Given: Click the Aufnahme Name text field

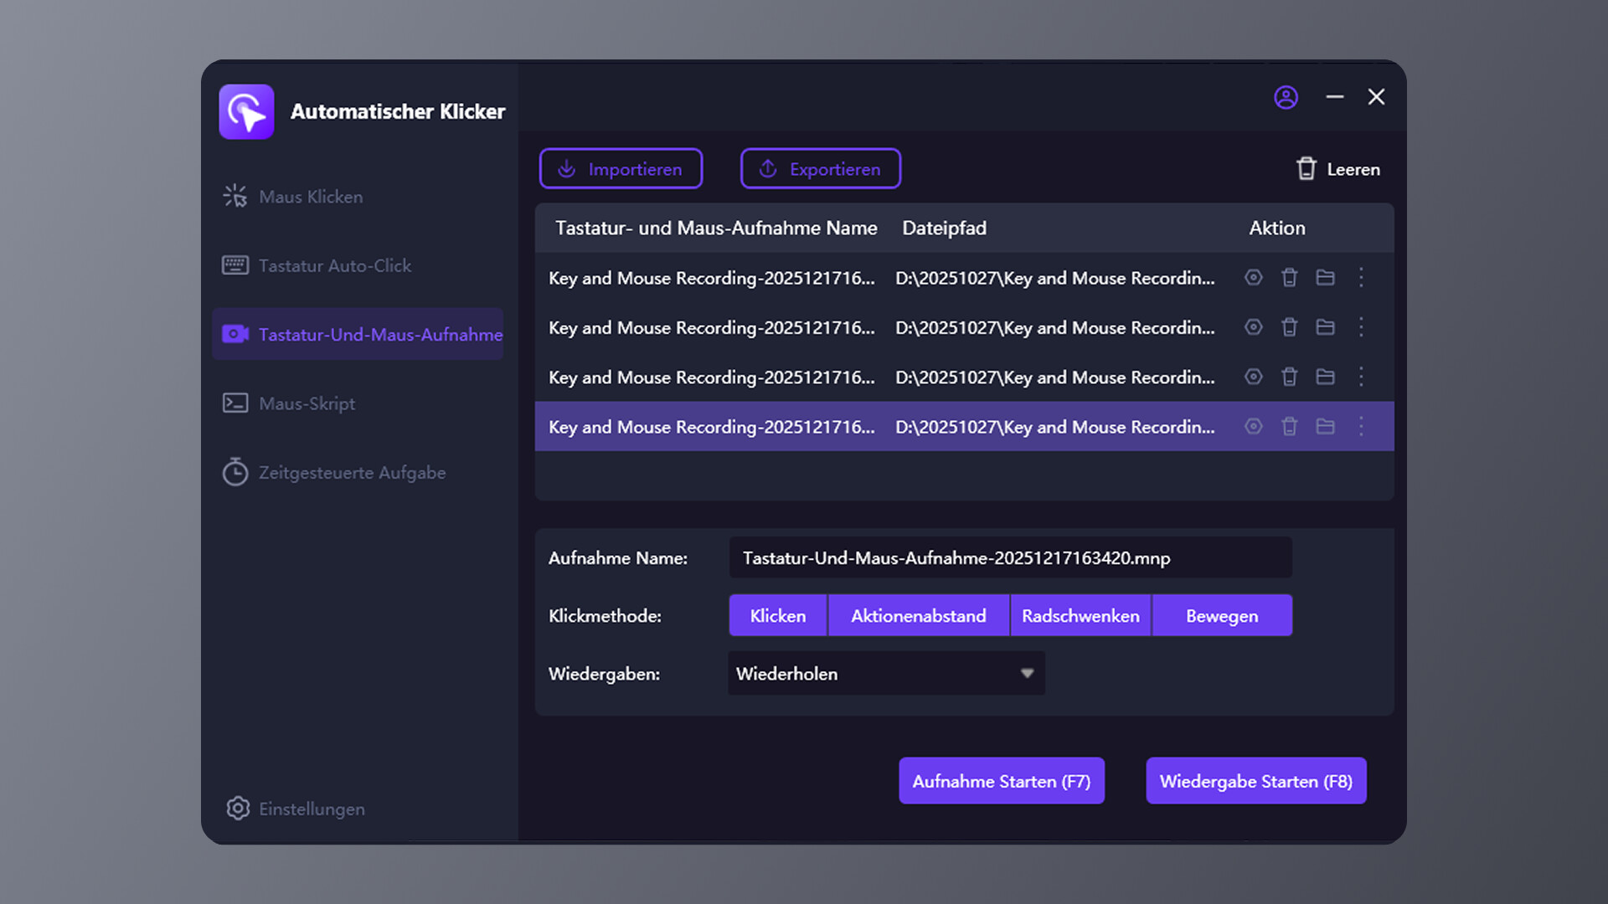Looking at the screenshot, I should tap(1009, 557).
